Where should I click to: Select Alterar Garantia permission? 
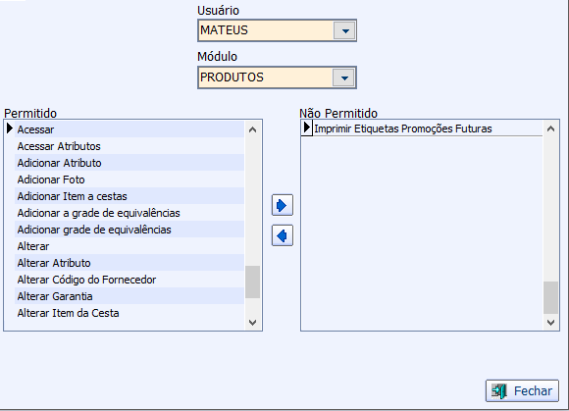click(x=129, y=296)
